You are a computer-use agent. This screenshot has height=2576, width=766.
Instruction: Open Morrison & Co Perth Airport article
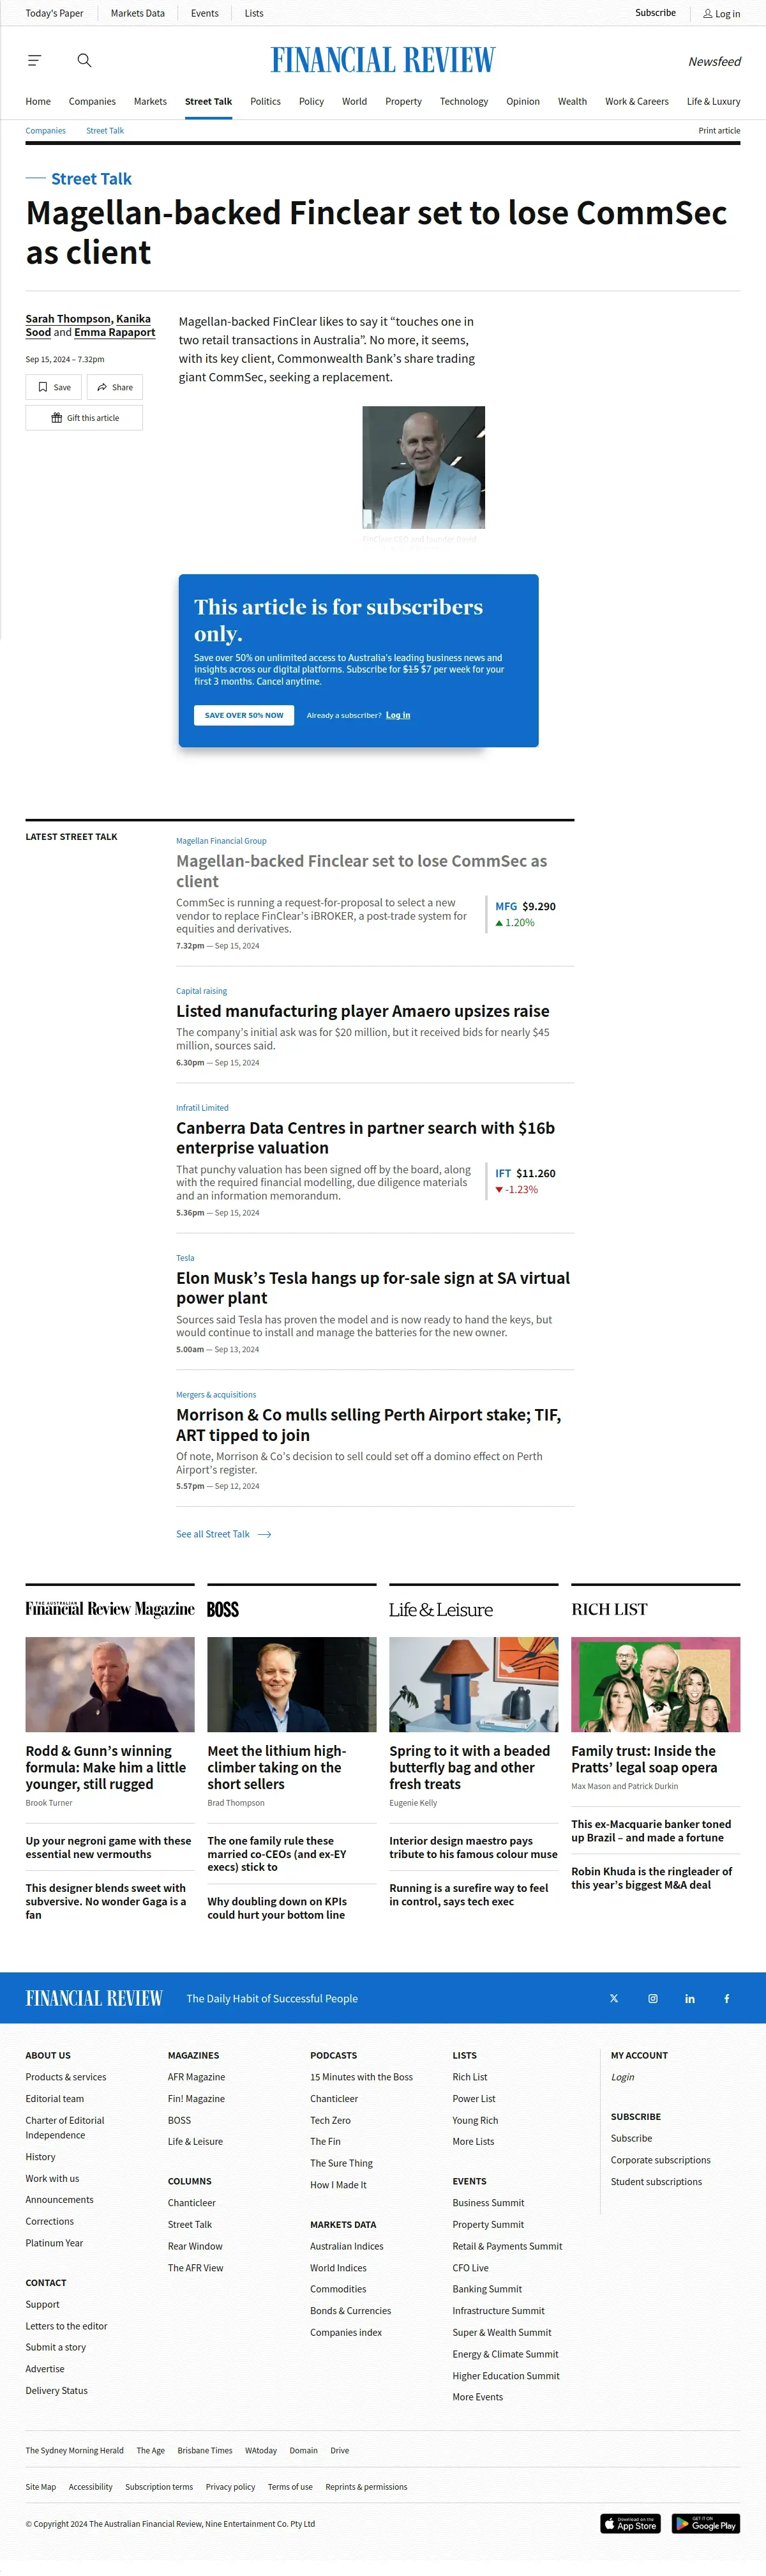[369, 1425]
